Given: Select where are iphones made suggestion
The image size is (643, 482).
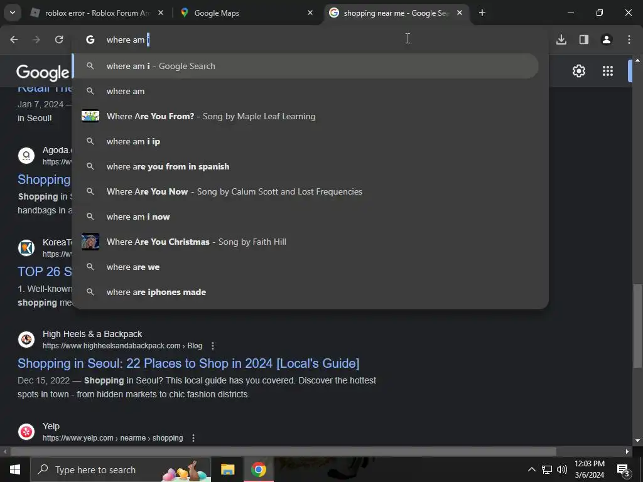Looking at the screenshot, I should coord(306,292).
